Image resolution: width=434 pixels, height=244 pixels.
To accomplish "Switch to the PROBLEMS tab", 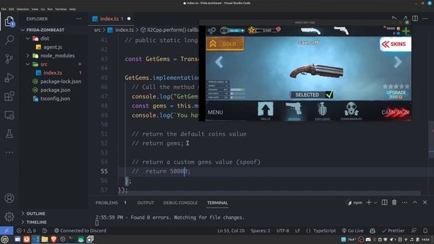I will (106, 203).
